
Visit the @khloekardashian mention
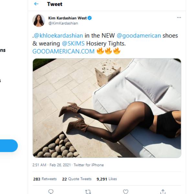coord(59,36)
